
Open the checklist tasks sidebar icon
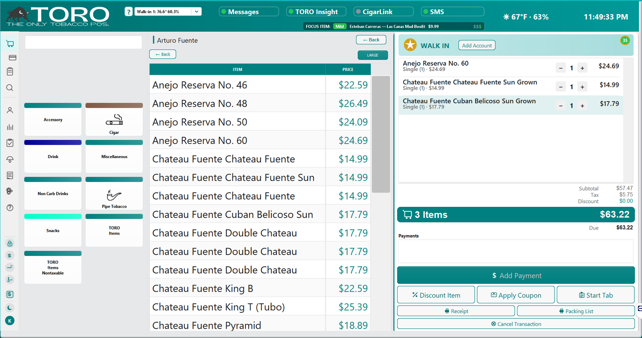(x=10, y=143)
